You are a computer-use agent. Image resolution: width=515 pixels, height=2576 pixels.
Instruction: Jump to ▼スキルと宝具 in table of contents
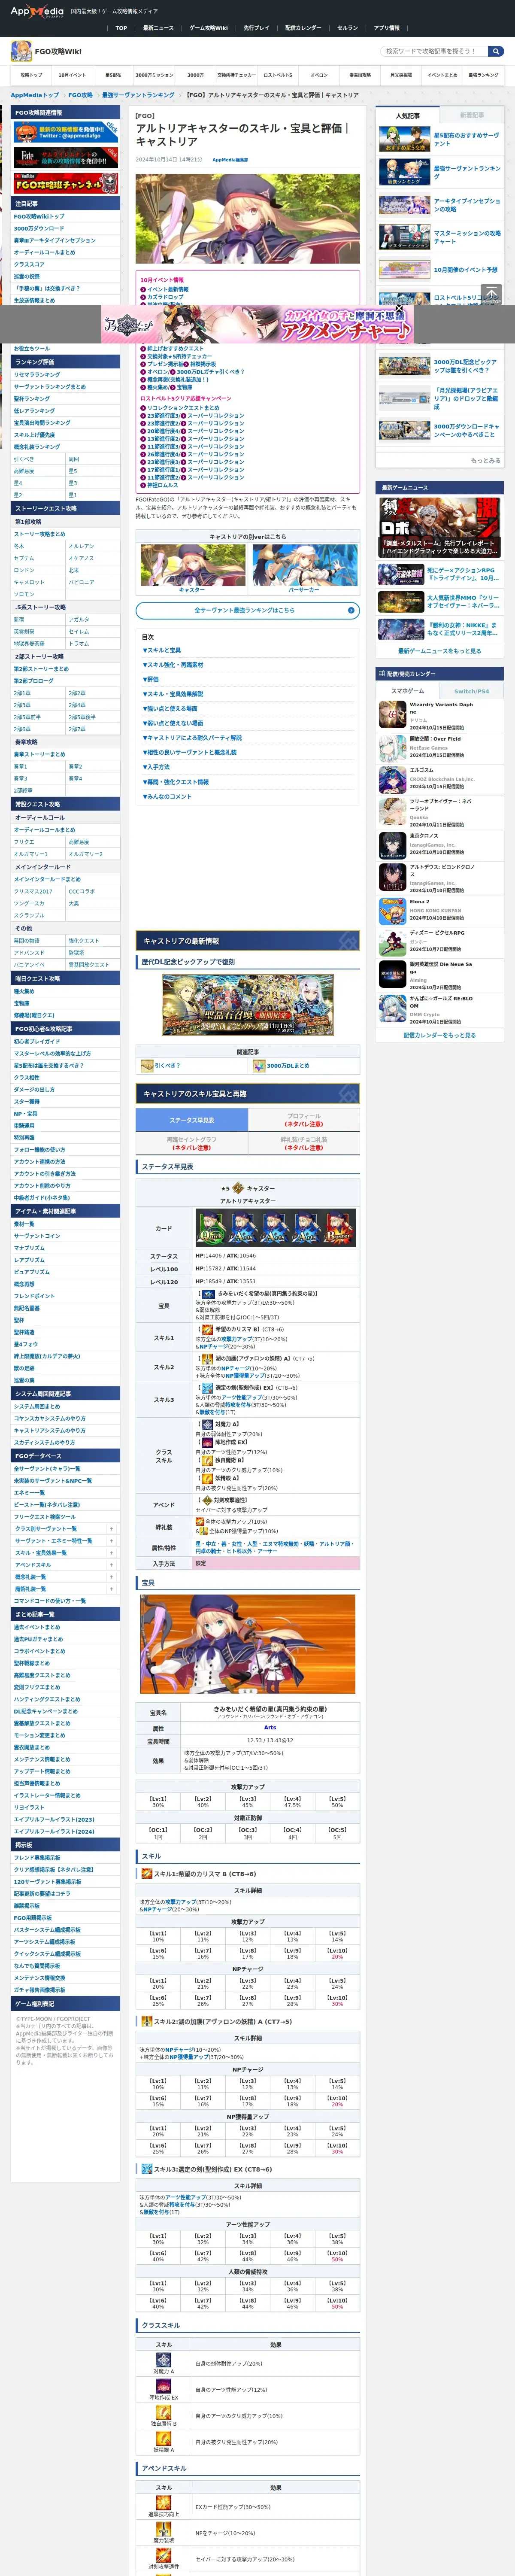(162, 650)
